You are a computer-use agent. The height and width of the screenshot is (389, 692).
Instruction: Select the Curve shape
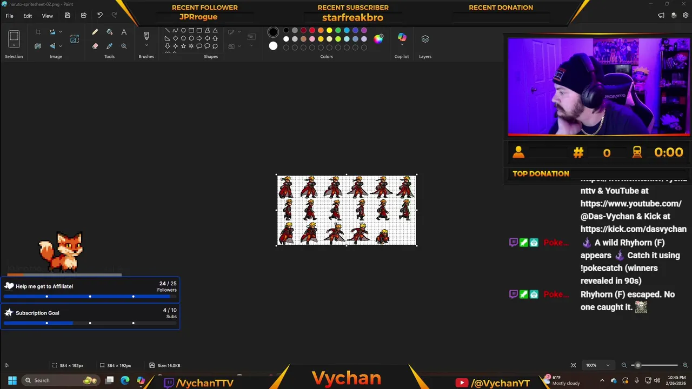point(176,30)
